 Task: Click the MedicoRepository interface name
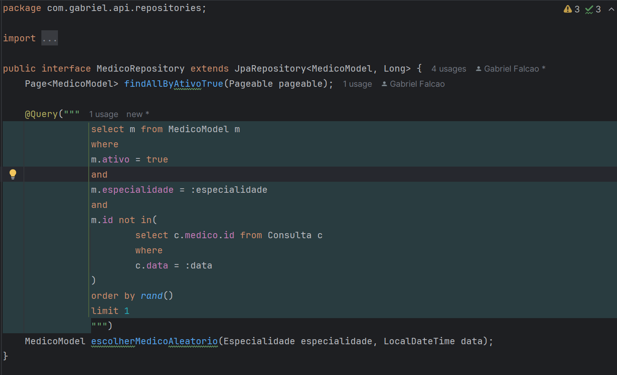click(141, 69)
